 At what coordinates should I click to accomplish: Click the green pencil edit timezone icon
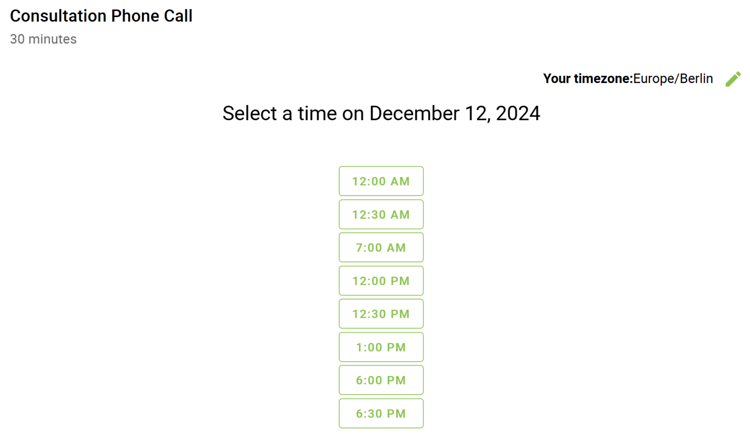732,79
